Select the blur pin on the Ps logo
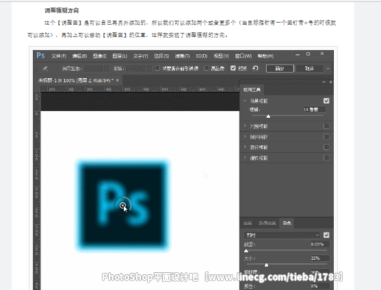The image size is (381, 290). [x=123, y=206]
